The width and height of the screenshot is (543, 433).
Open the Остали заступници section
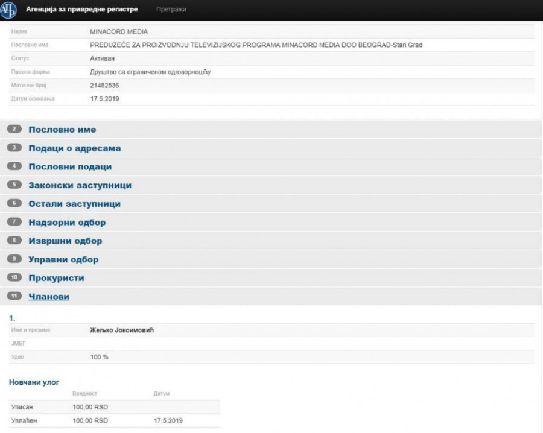click(x=74, y=204)
